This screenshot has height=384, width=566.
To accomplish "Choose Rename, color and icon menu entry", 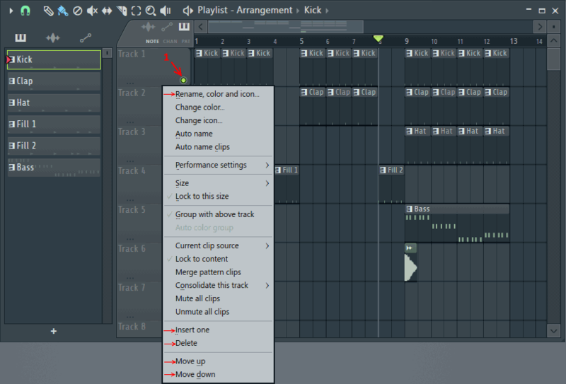I will pos(218,94).
